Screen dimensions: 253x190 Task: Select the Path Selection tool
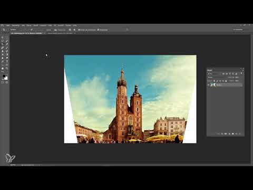pos(3,65)
